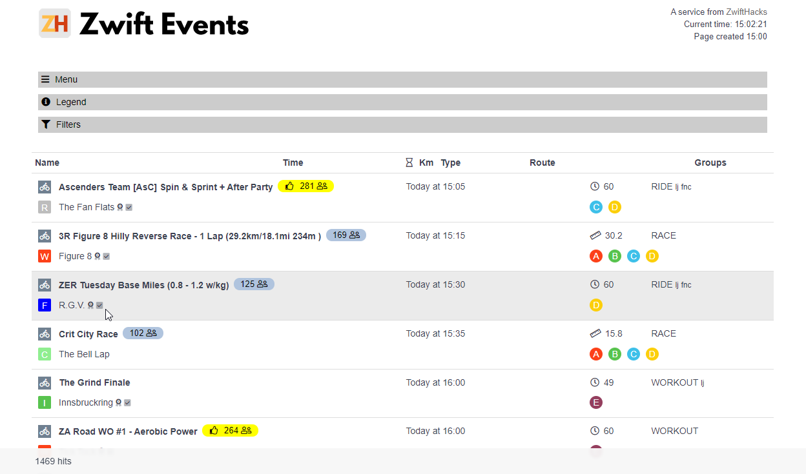The height and width of the screenshot is (474, 806).
Task: Click ruler distance icon in Crit City row
Action: 595,333
